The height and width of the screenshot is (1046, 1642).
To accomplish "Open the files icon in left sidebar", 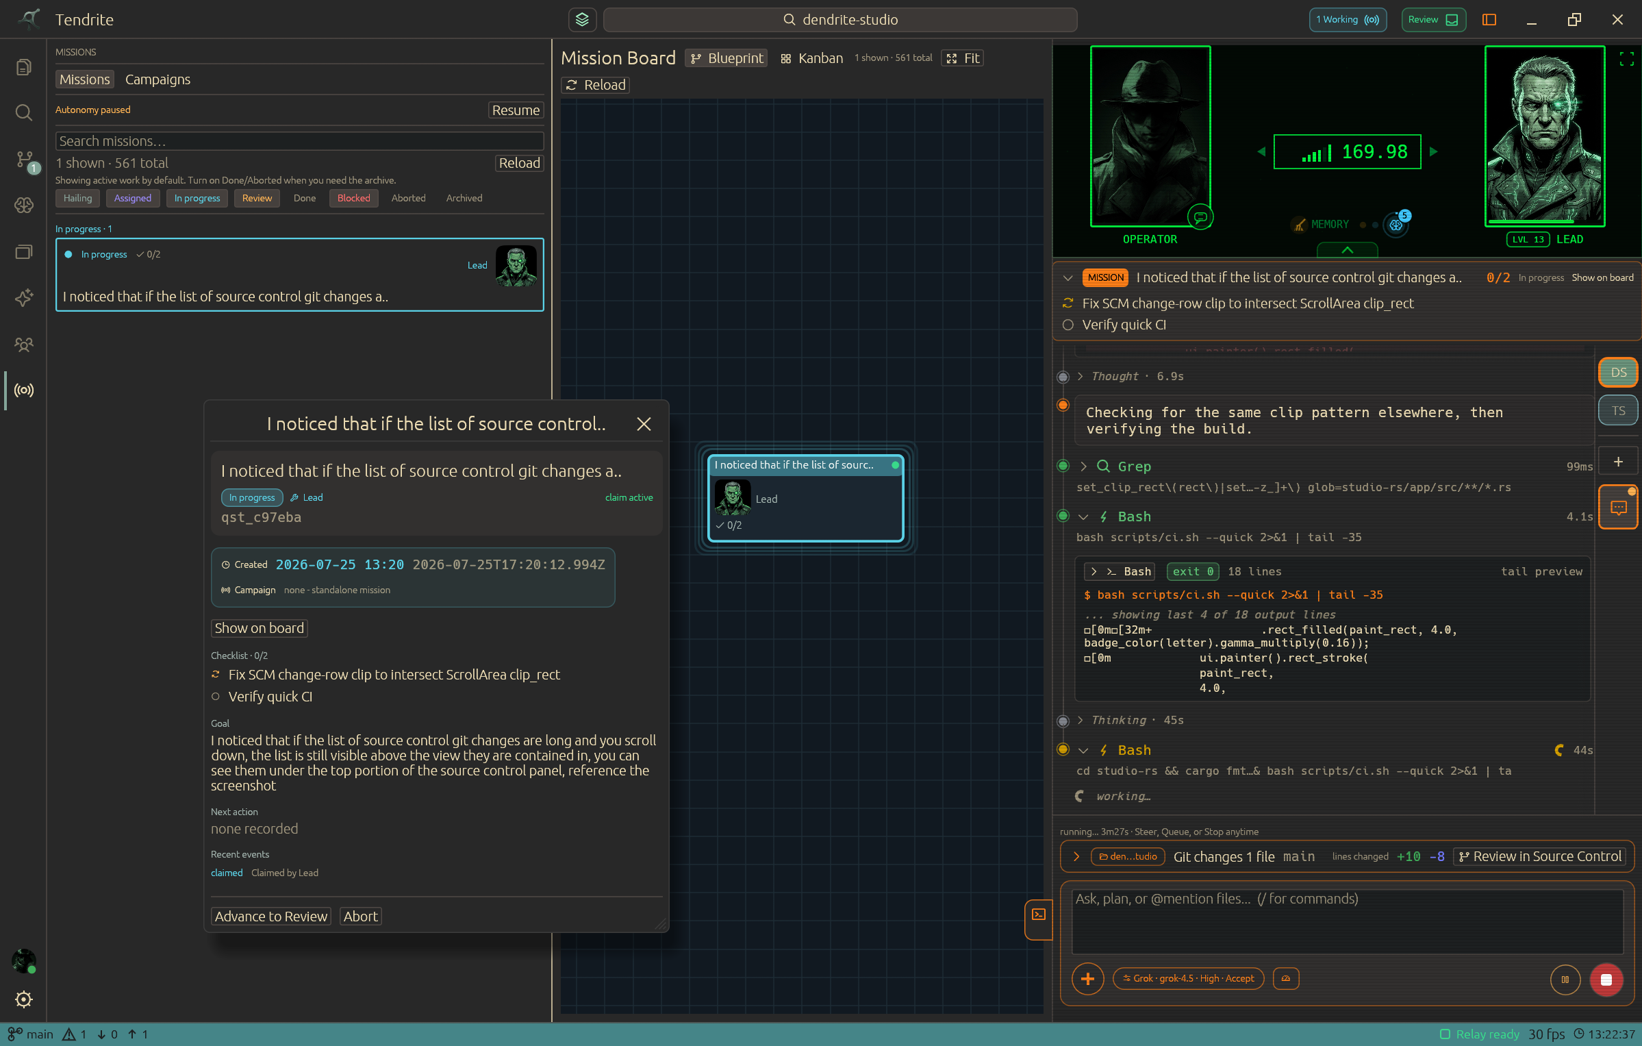I will point(24,67).
